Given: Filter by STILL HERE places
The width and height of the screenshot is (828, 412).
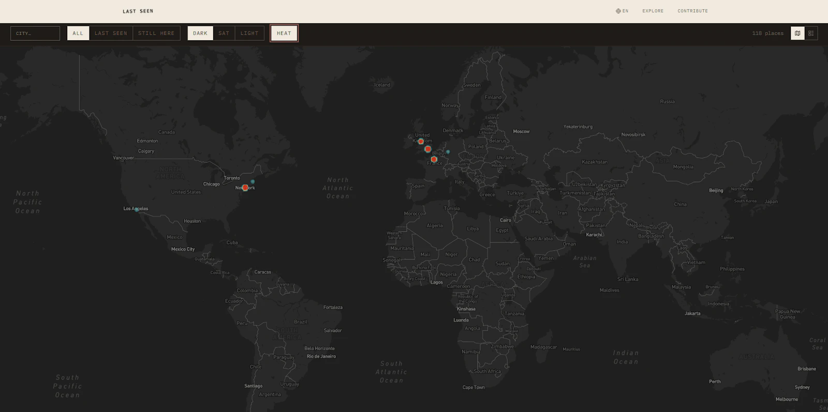Looking at the screenshot, I should [x=156, y=33].
